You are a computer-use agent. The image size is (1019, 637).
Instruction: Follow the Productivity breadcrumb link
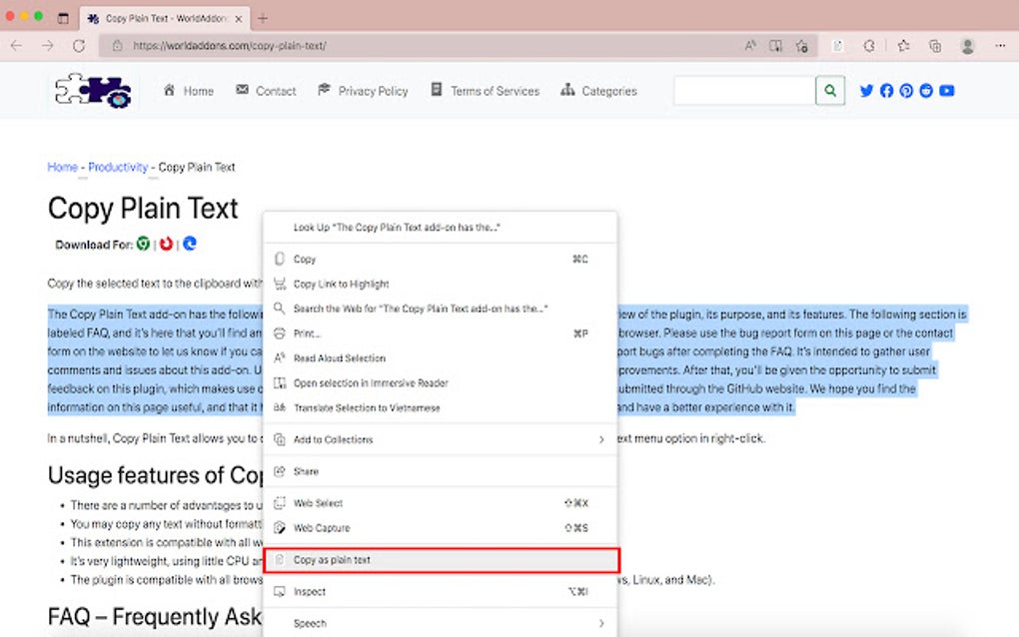point(118,167)
